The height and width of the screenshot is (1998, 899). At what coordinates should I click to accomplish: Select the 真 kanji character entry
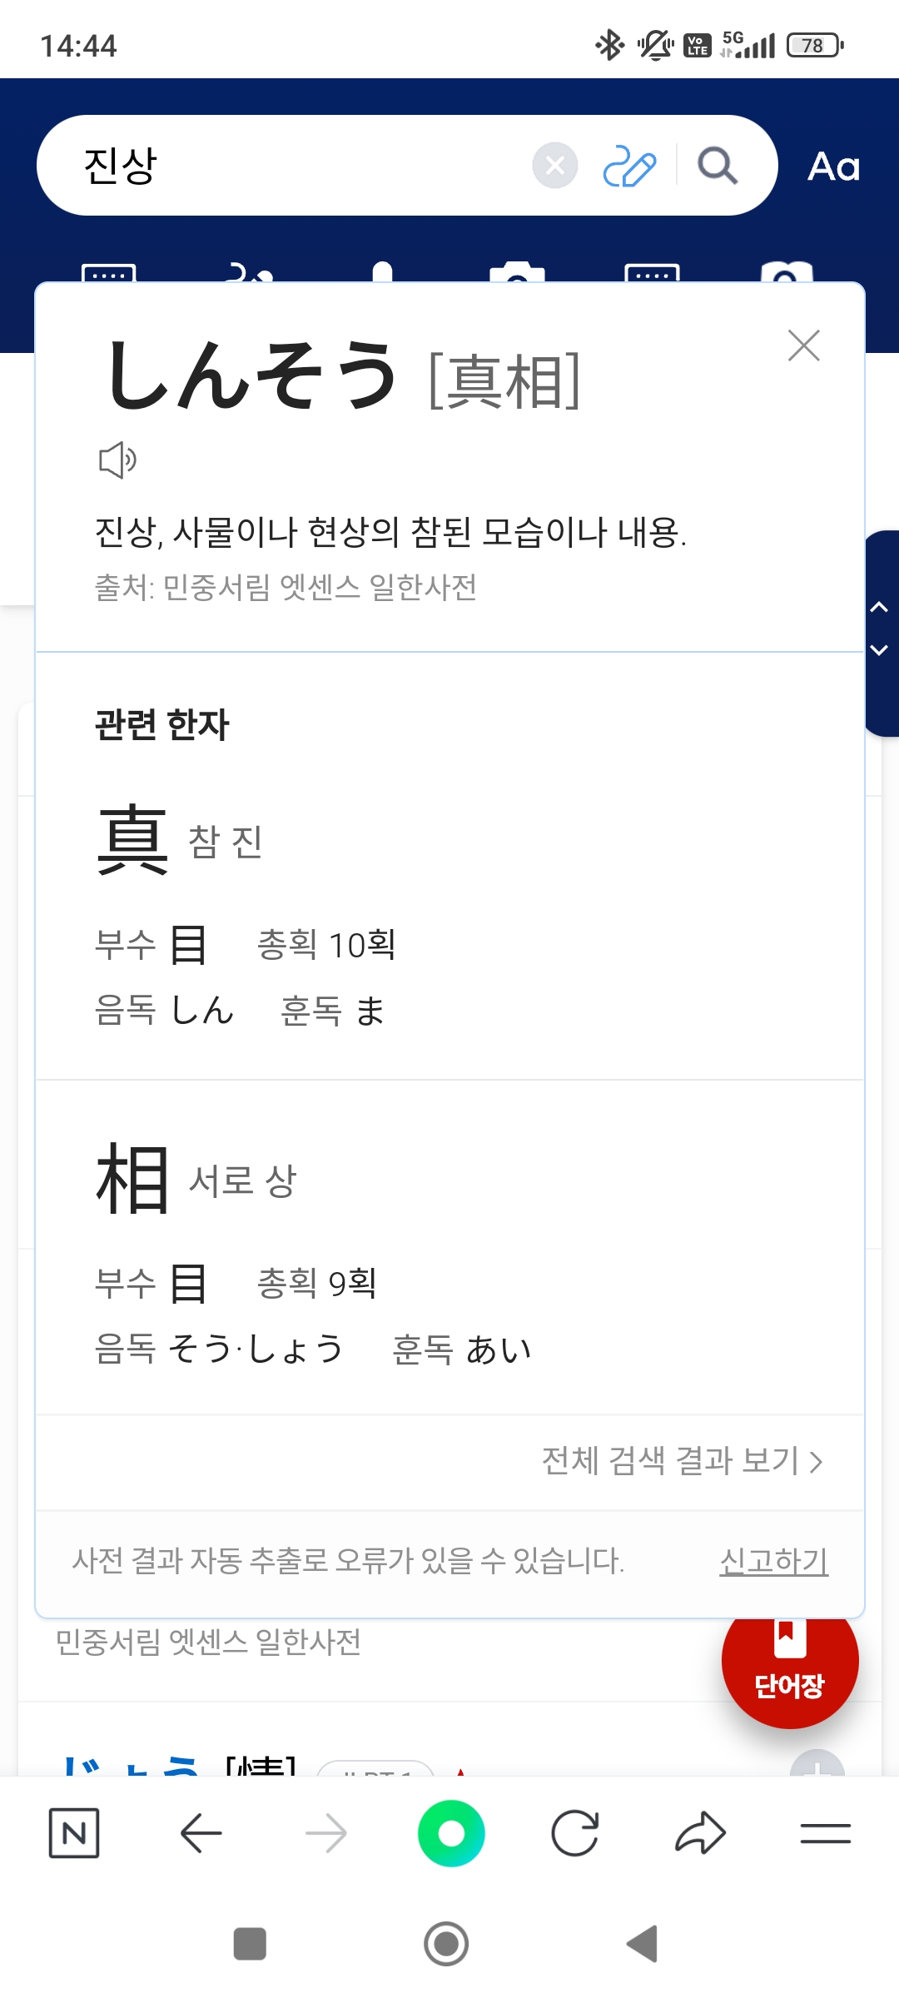tap(133, 840)
